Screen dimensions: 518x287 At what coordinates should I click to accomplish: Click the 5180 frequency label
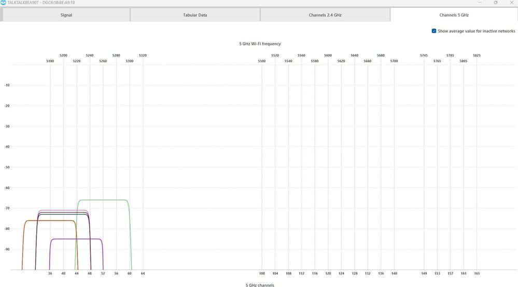50,61
